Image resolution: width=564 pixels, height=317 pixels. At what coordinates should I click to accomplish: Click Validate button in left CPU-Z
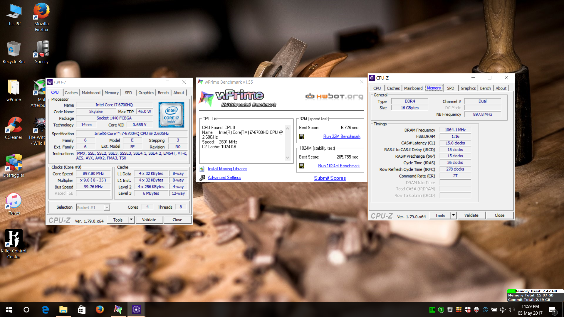tap(149, 220)
